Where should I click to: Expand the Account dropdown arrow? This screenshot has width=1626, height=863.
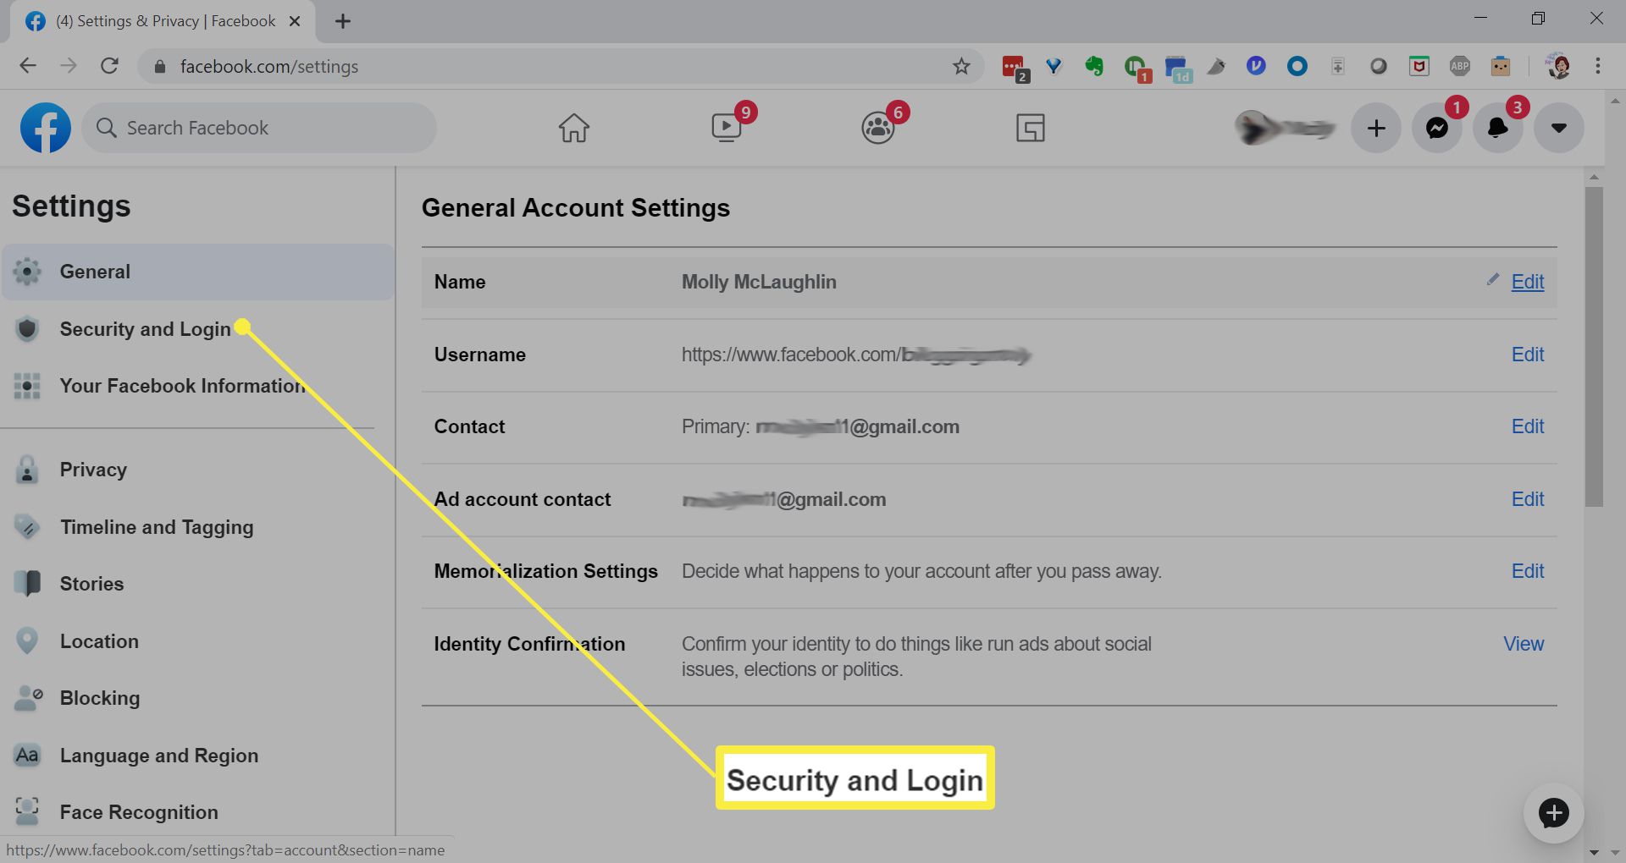click(x=1559, y=128)
